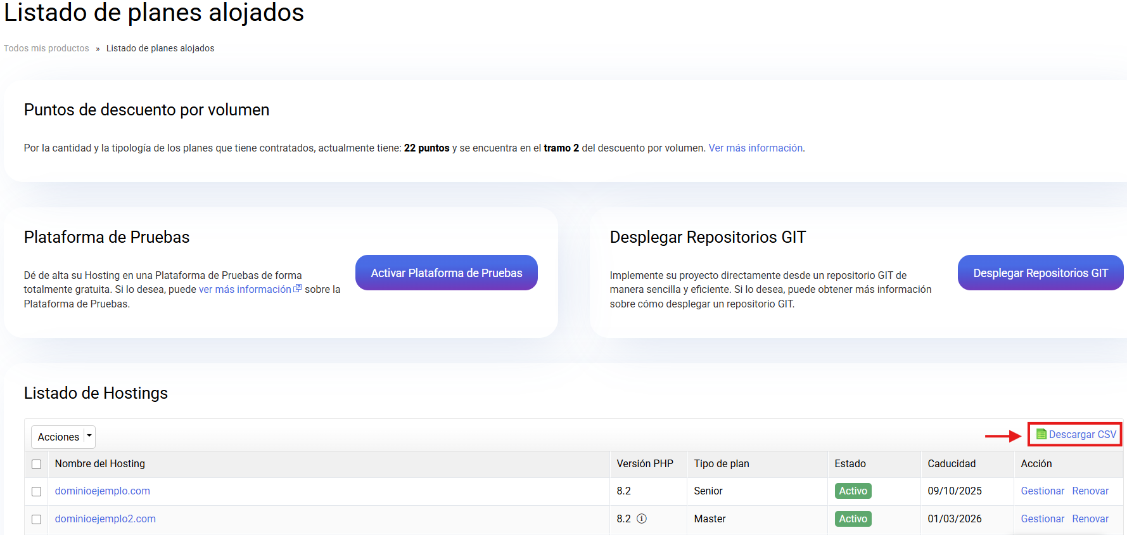Screen dimensions: 1127x535
Task: Click external link icon after 'ver más información'
Action: (297, 288)
